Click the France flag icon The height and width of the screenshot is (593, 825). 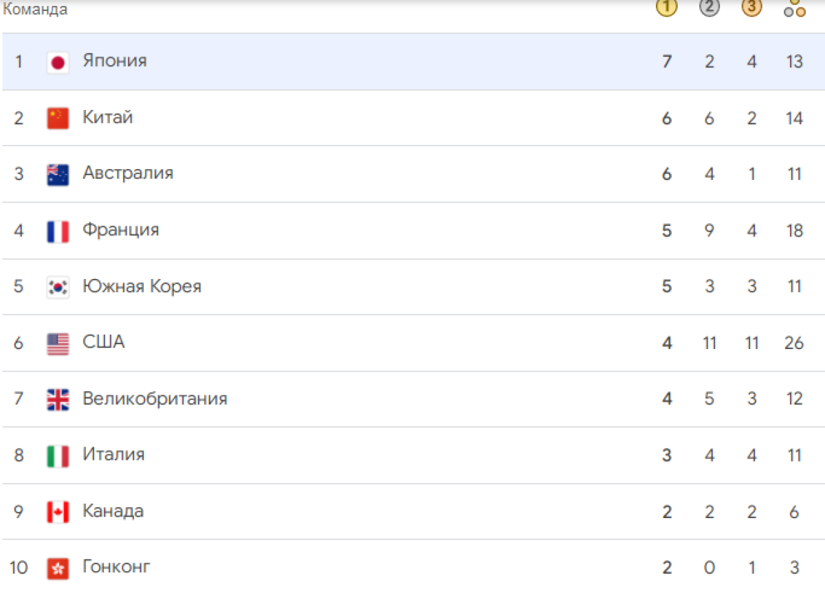58,231
